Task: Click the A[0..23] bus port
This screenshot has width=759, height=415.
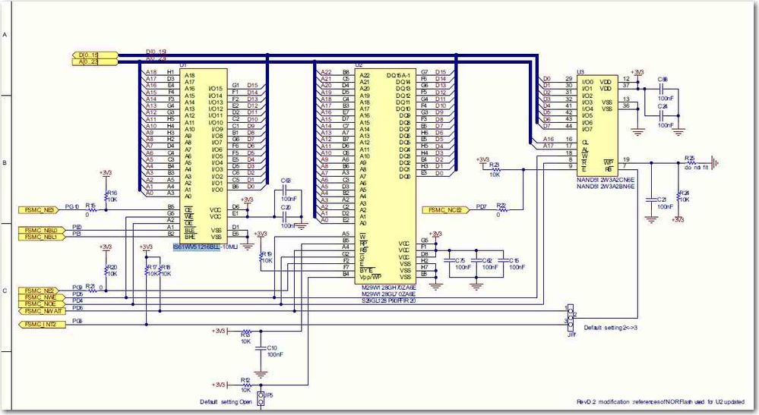Action: point(95,62)
